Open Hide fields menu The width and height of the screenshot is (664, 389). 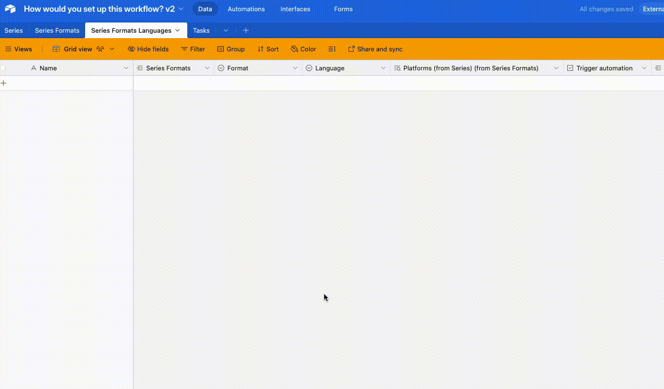coord(148,49)
